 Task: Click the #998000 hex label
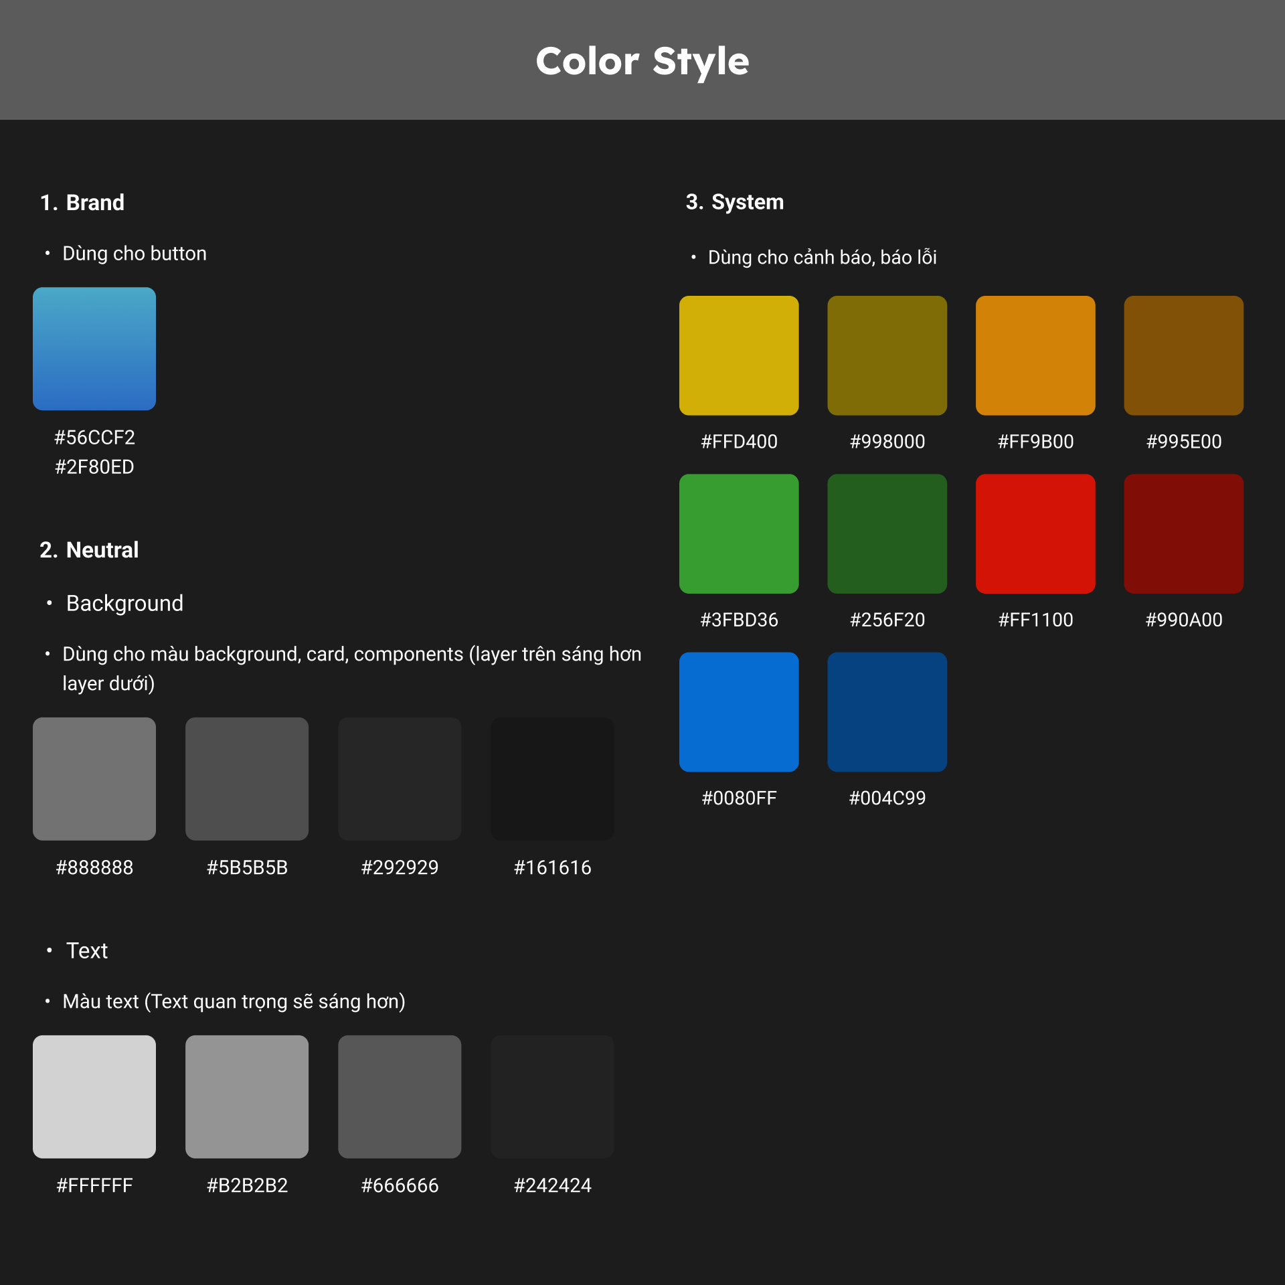point(887,442)
